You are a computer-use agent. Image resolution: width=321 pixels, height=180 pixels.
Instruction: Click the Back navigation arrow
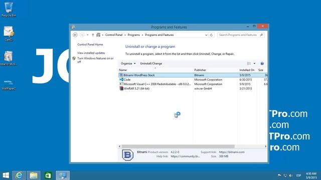tap(75, 35)
